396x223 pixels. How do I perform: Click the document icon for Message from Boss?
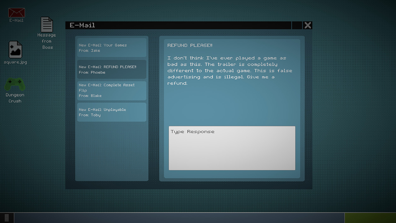click(x=46, y=24)
